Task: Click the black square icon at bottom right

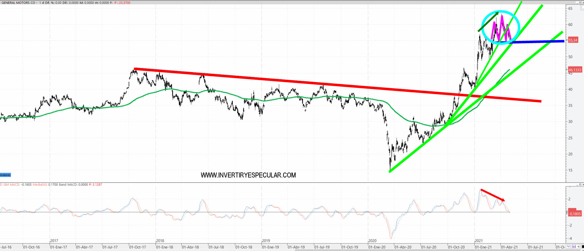Action: 583,247
